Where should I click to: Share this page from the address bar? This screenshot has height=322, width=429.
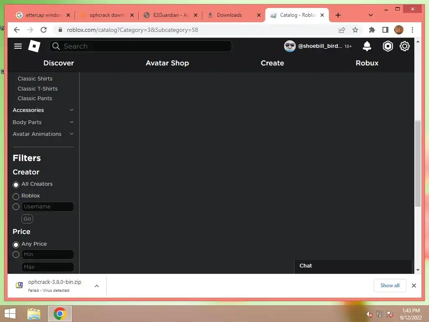pyautogui.click(x=342, y=30)
